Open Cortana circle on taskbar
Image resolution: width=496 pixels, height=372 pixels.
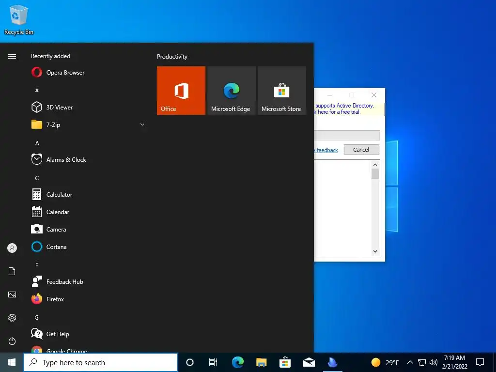tap(190, 362)
